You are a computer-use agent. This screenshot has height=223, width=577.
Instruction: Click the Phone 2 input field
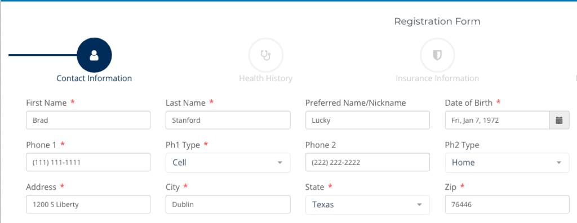pyautogui.click(x=367, y=162)
